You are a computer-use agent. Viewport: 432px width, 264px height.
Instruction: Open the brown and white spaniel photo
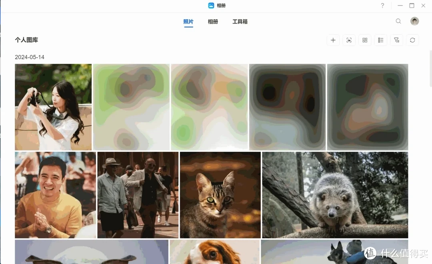point(215,252)
